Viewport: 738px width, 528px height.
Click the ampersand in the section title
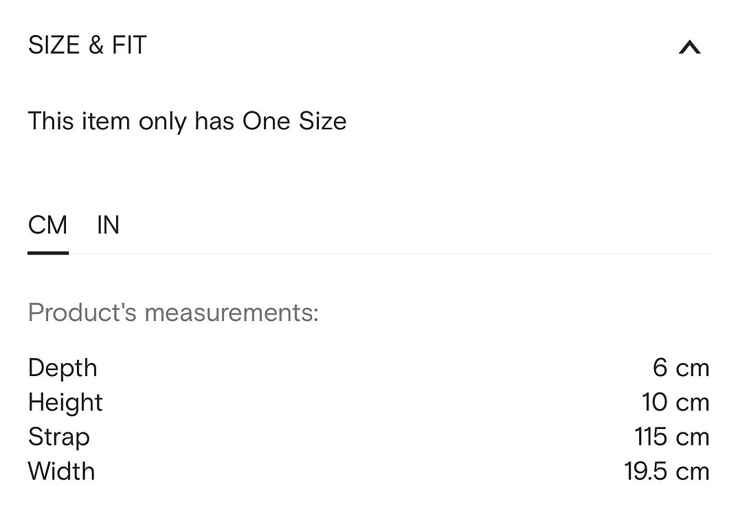coord(96,45)
